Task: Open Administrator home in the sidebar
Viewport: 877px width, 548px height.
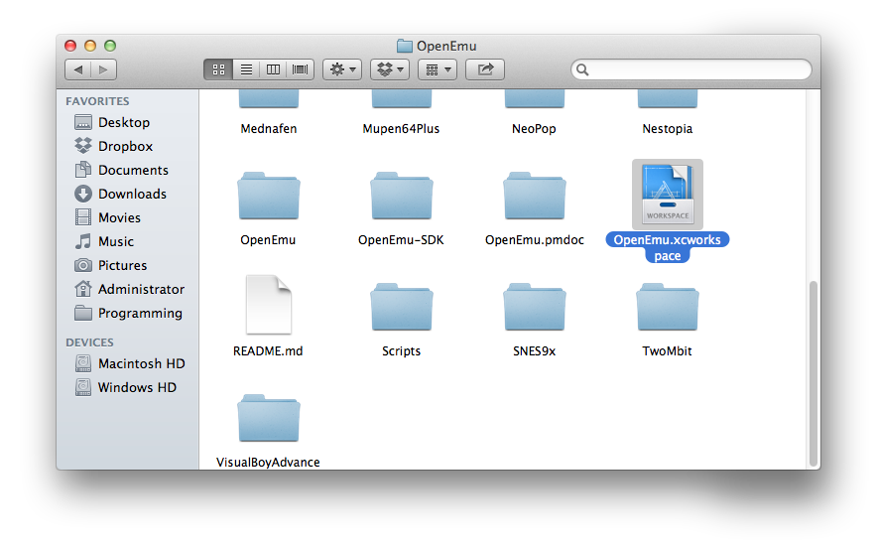Action: coord(128,289)
